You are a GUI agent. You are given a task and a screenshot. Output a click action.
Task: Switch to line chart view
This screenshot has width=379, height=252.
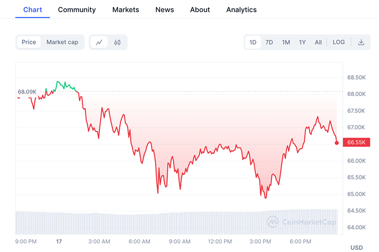99,42
